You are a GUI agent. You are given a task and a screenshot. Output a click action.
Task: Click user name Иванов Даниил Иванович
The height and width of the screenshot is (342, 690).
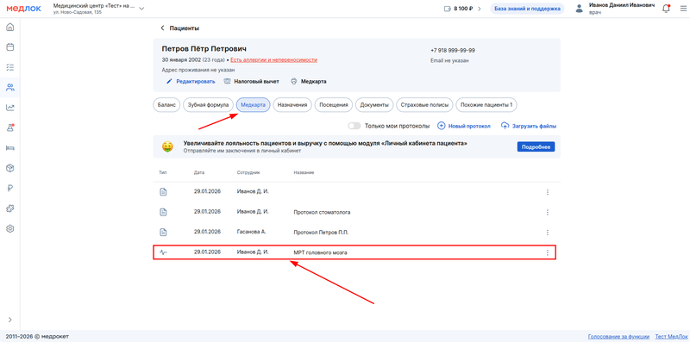click(622, 5)
